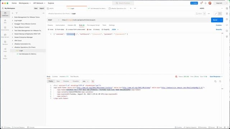The image size is (230, 129).
Task: Click the New button in workspace header
Action: 36,8
